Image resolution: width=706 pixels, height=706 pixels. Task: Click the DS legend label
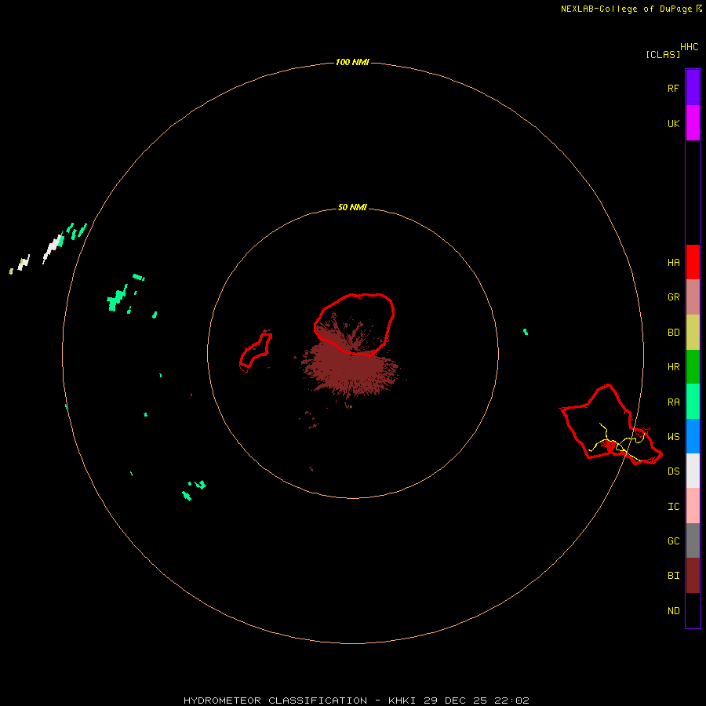[673, 471]
